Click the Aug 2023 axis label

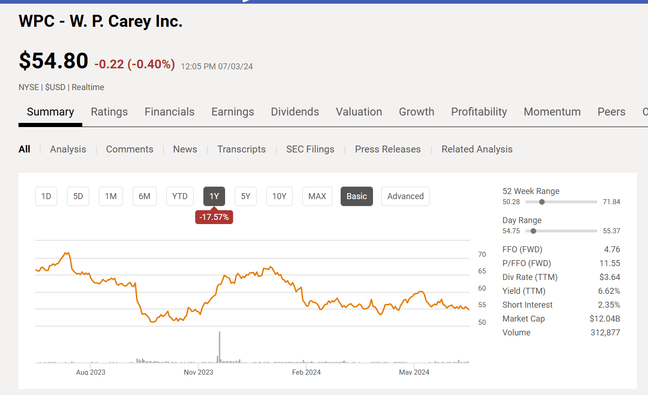click(91, 372)
